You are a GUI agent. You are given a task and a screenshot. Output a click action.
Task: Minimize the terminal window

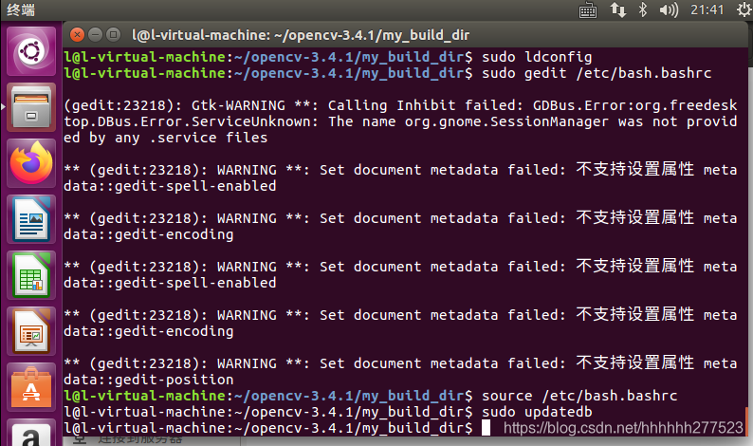click(96, 34)
